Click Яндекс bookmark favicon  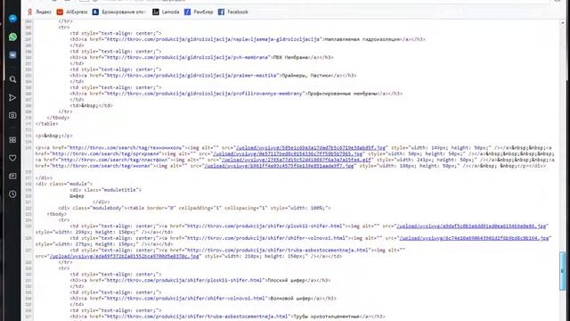coord(30,12)
